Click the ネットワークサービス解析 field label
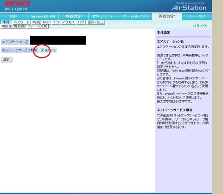The width and height of the screenshot is (223, 194). click(20, 50)
